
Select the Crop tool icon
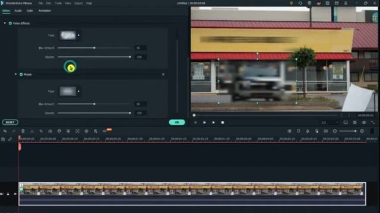[x=41, y=131]
